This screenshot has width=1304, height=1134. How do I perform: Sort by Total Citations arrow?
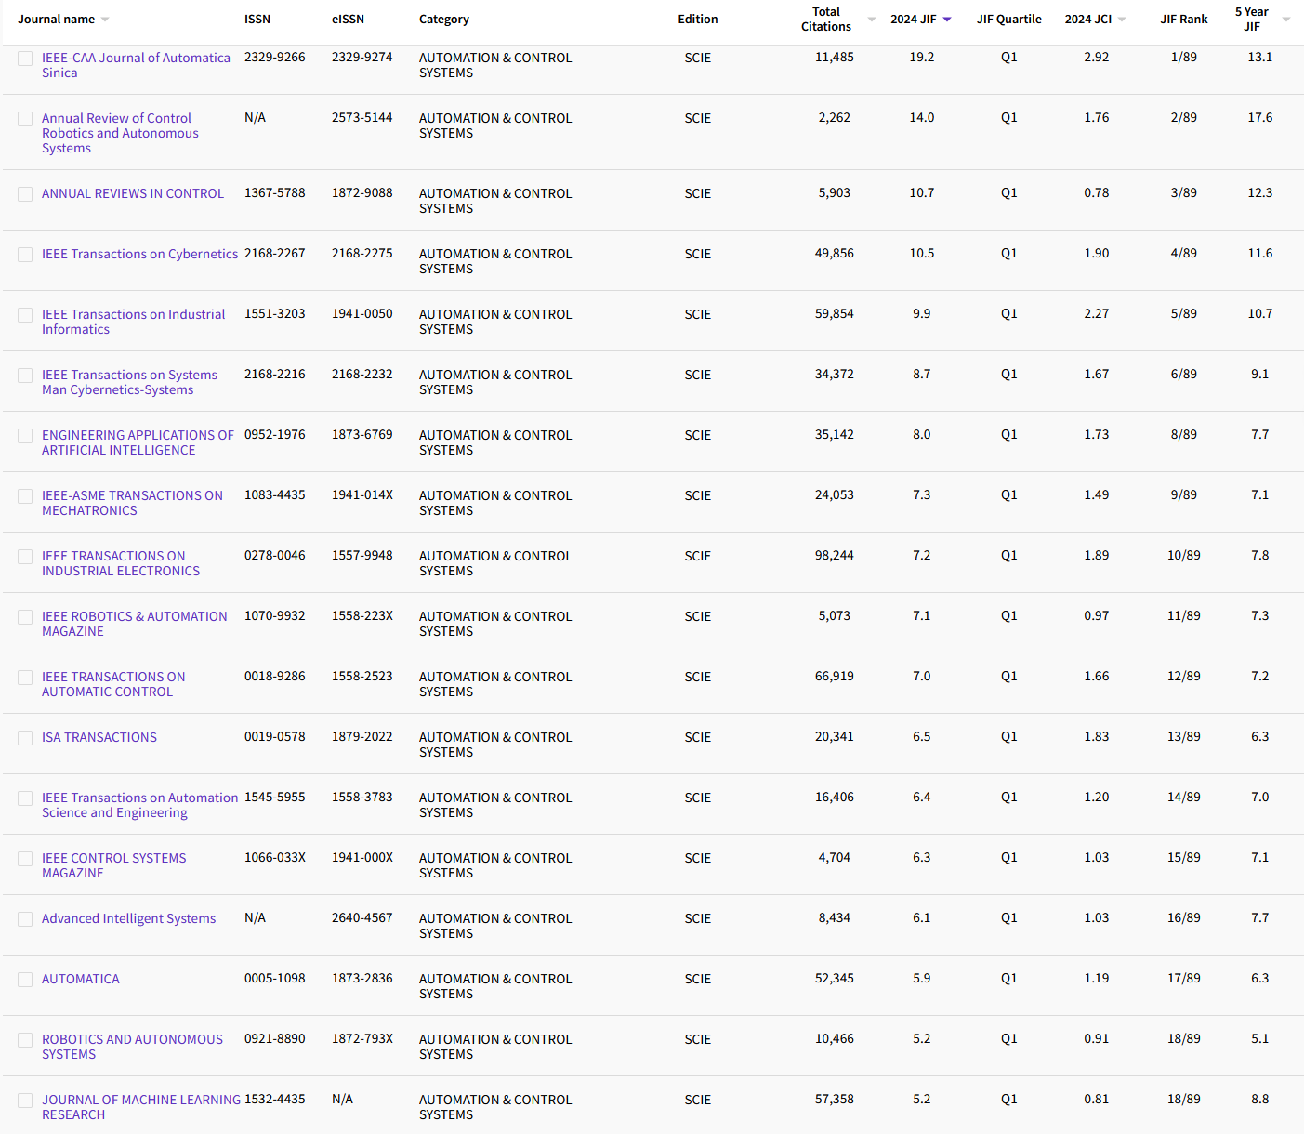click(872, 20)
